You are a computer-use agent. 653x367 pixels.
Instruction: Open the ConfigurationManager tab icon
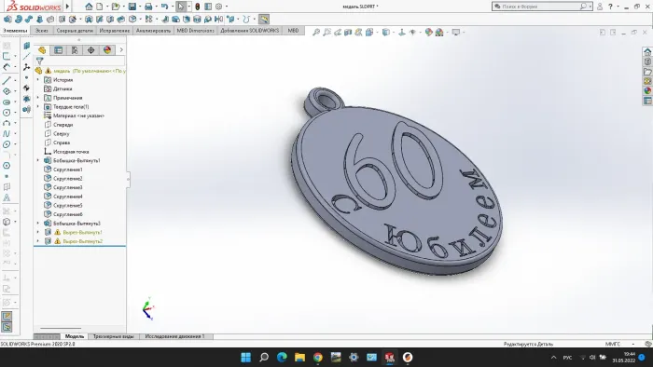(x=75, y=50)
